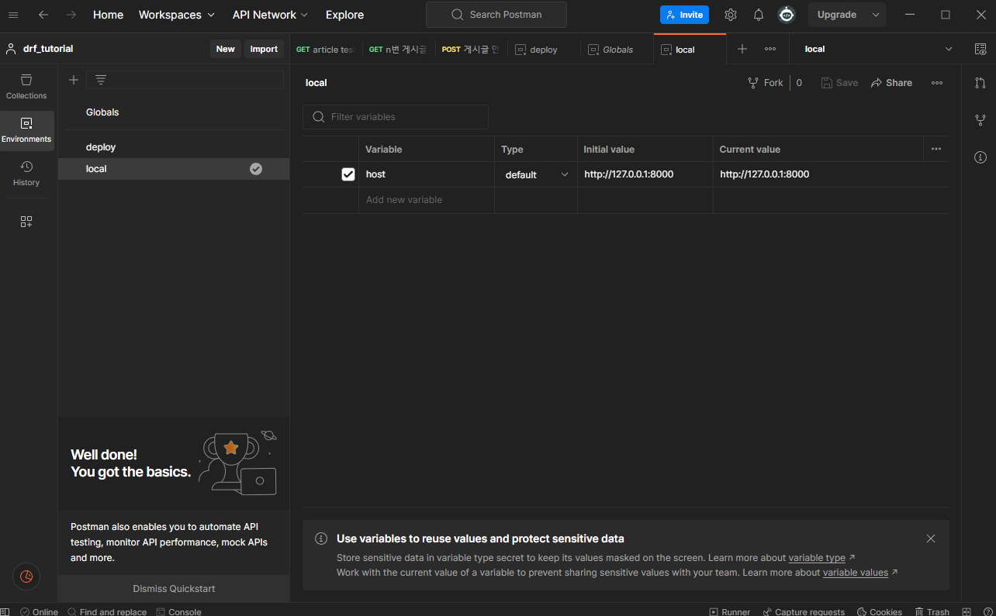Click Dismiss Quickstart
996x616 pixels.
pyautogui.click(x=174, y=589)
